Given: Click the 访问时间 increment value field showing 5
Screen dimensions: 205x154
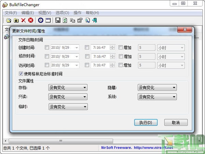Looking at the screenshot, I should coord(147,65).
